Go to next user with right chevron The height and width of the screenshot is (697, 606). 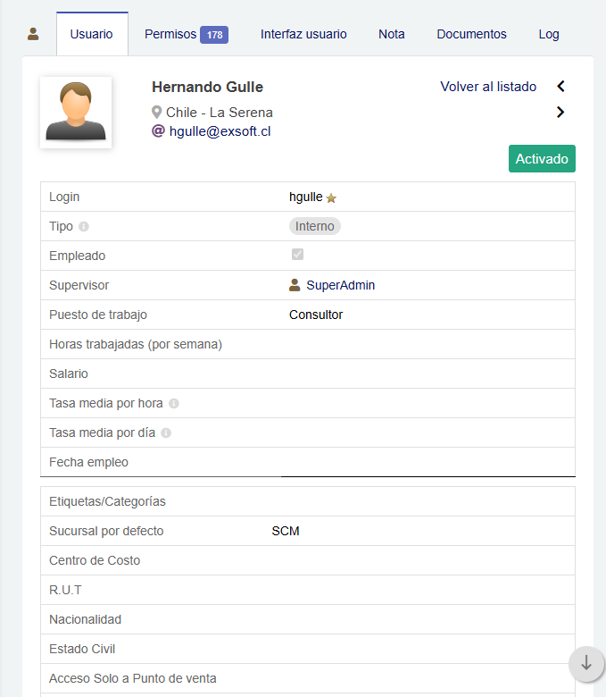point(560,112)
